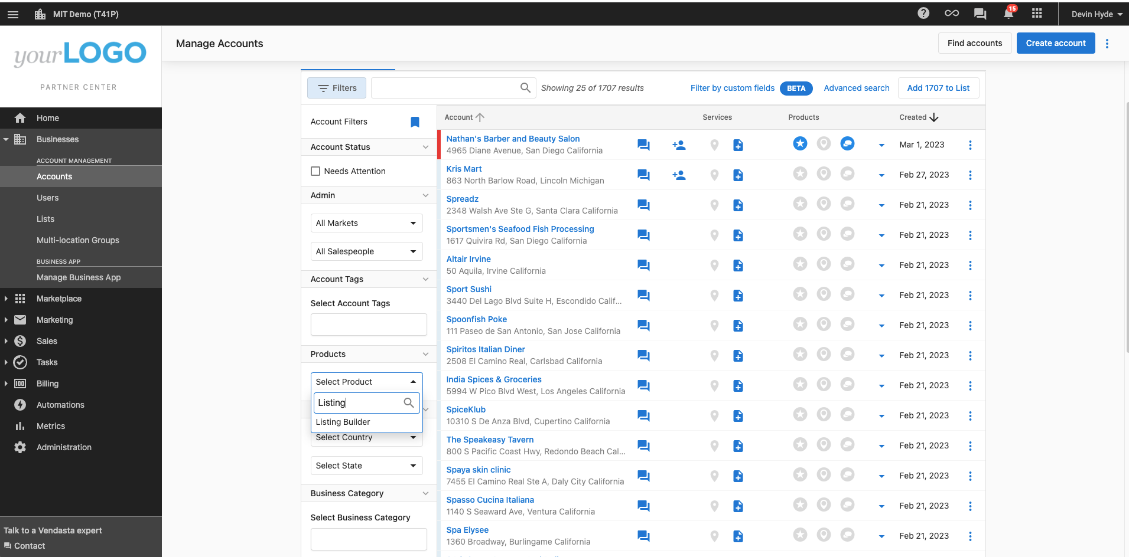This screenshot has width=1129, height=557.
Task: Click the infinity loop icon in top bar
Action: [x=952, y=13]
